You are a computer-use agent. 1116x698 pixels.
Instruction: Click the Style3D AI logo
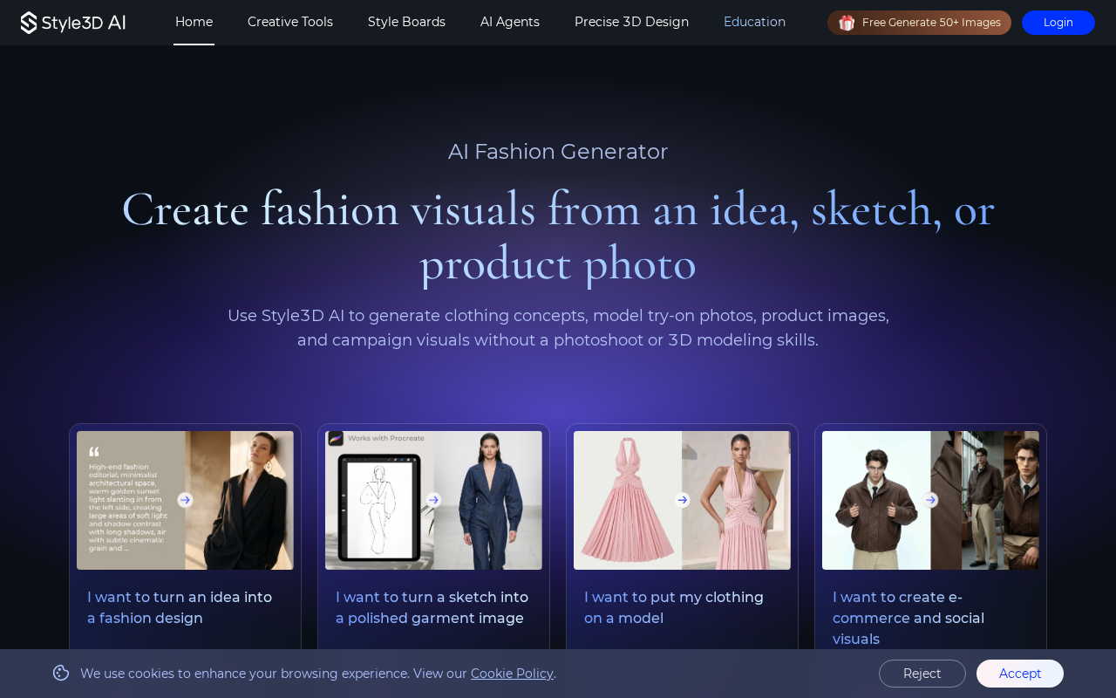click(73, 23)
